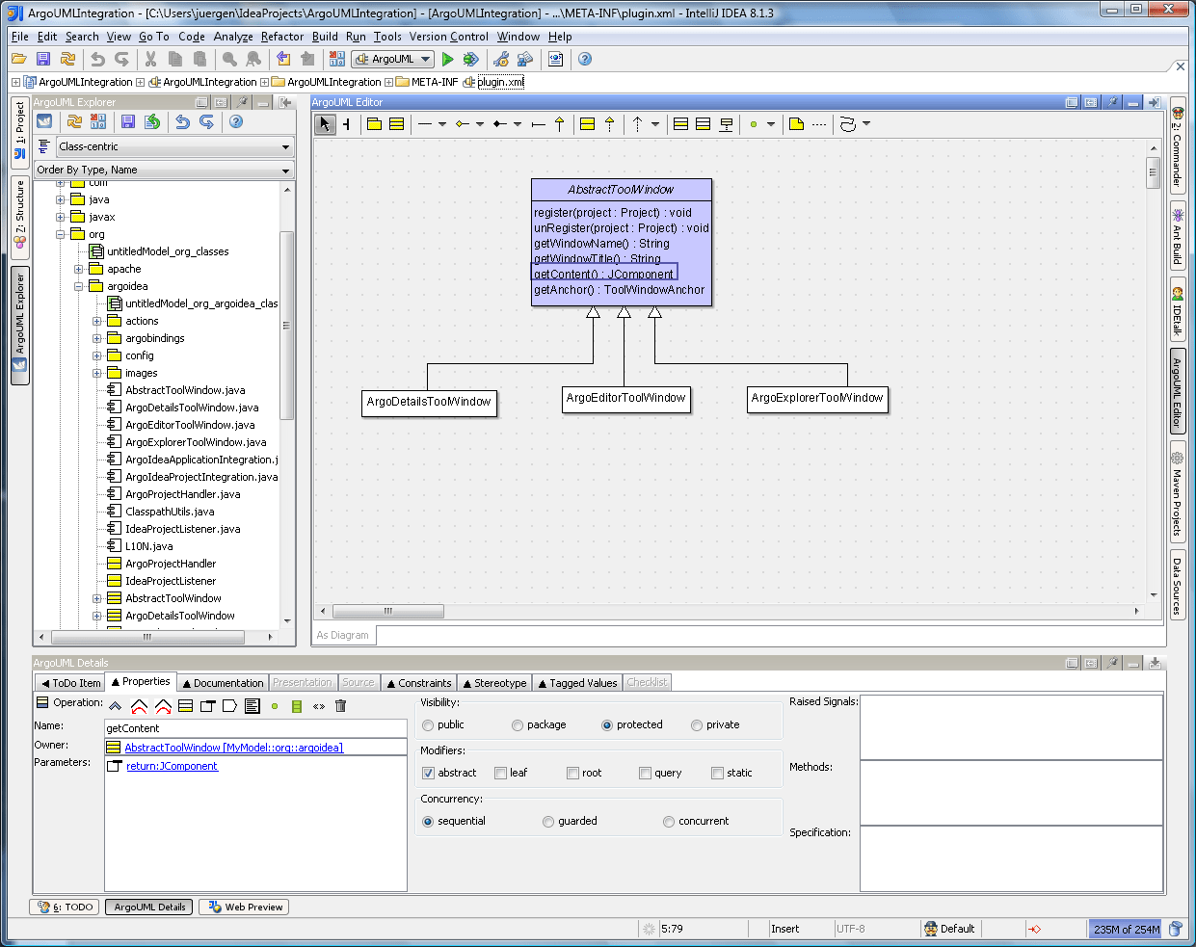Select the generalization arrow tool
Image resolution: width=1196 pixels, height=947 pixels.
coord(560,123)
